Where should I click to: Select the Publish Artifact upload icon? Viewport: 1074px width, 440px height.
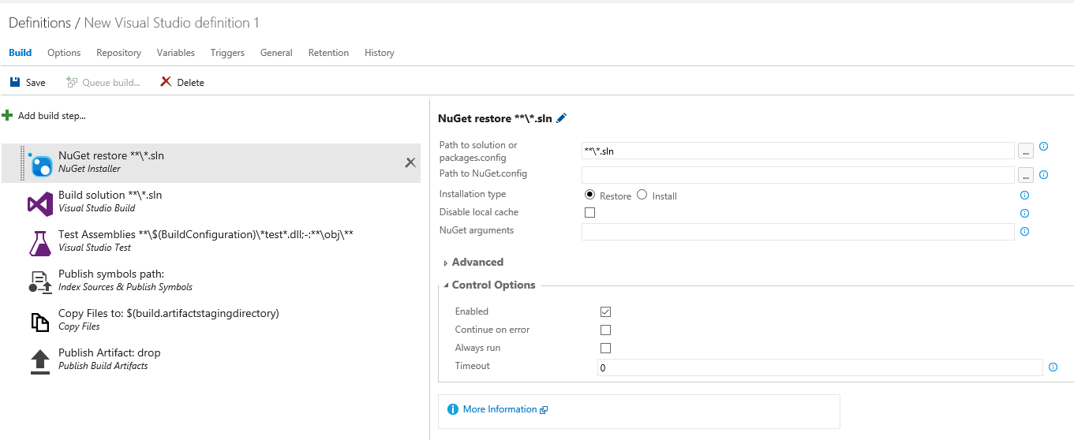point(40,360)
